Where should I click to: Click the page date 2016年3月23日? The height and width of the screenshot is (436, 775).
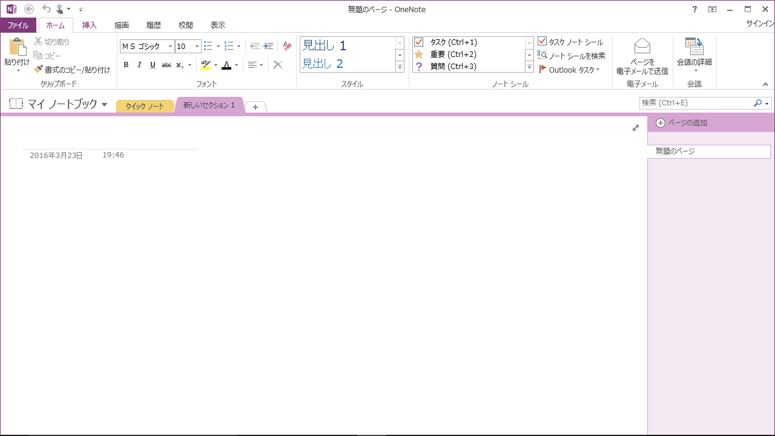(56, 156)
